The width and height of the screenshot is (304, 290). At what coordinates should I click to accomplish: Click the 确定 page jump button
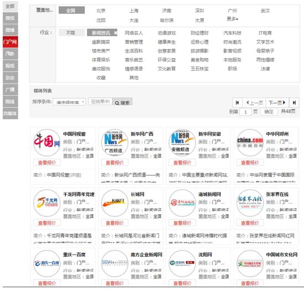[x=269, y=112]
